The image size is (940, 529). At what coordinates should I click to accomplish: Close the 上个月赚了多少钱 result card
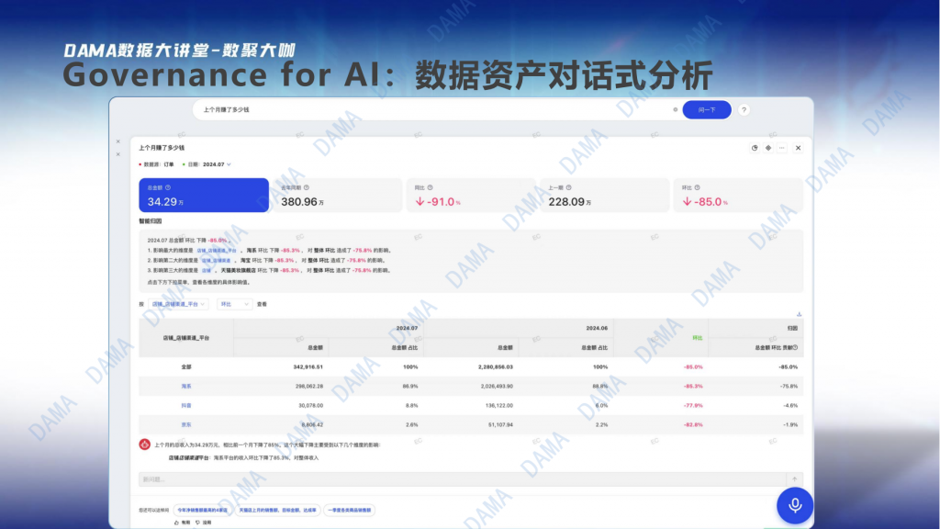pos(798,148)
